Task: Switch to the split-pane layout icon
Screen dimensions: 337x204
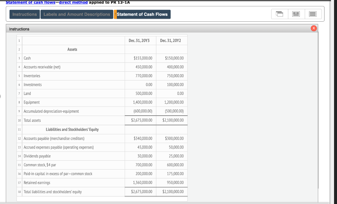Action: [x=296, y=14]
